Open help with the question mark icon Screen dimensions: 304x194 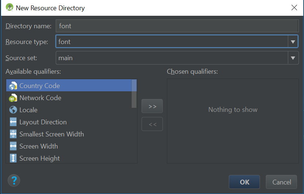[x=14, y=180]
